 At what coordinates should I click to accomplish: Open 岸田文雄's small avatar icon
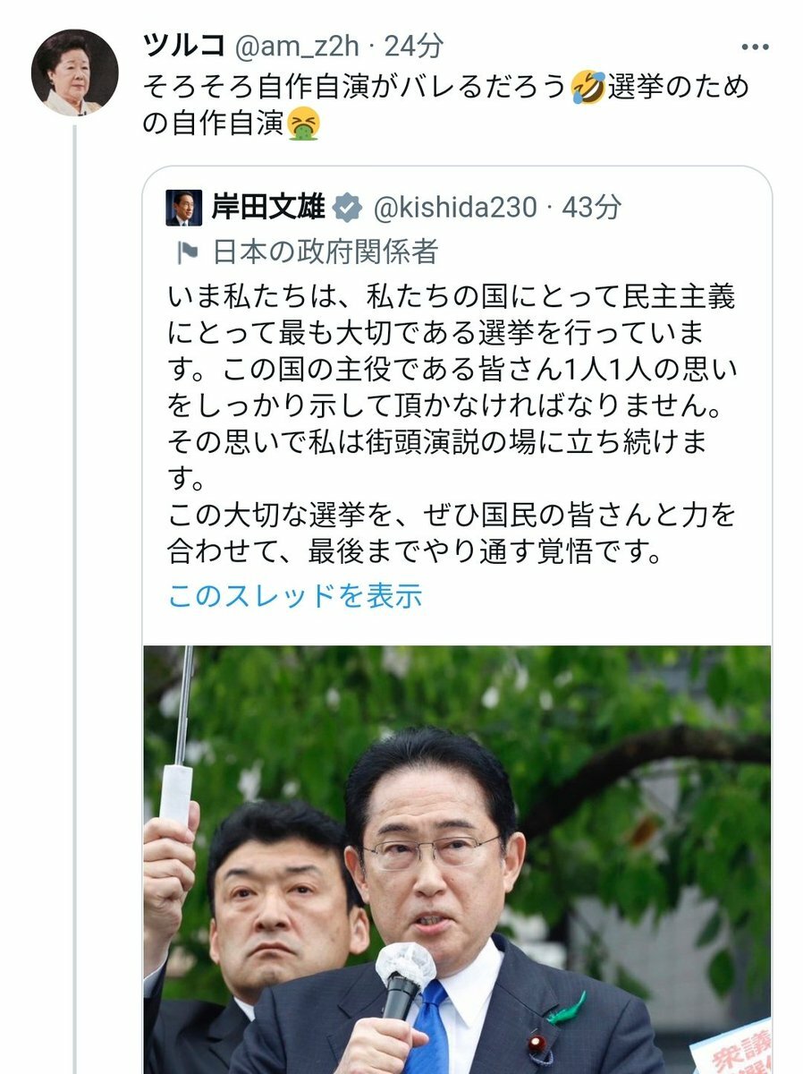click(184, 209)
